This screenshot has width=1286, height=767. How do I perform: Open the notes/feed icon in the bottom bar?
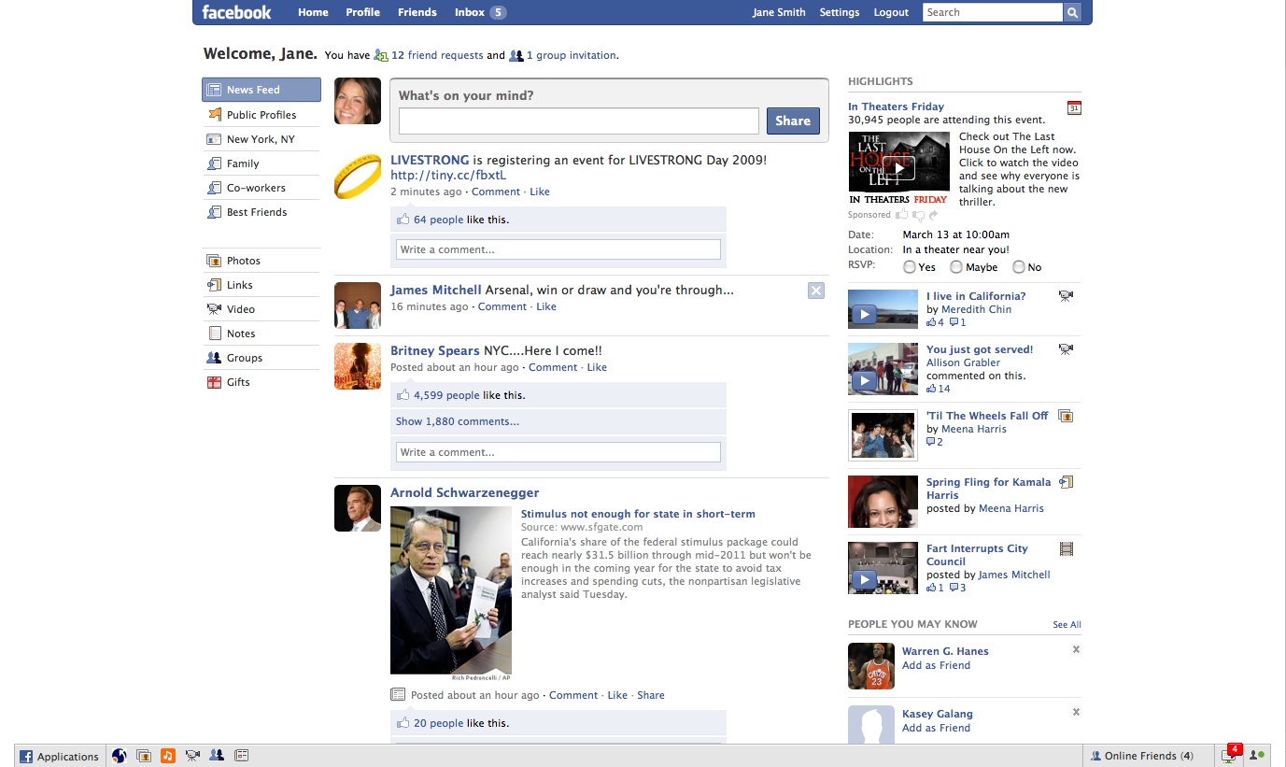241,755
